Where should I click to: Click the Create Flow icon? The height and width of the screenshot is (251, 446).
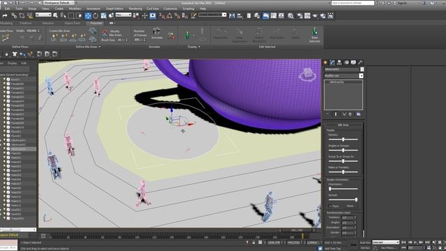click(5, 37)
